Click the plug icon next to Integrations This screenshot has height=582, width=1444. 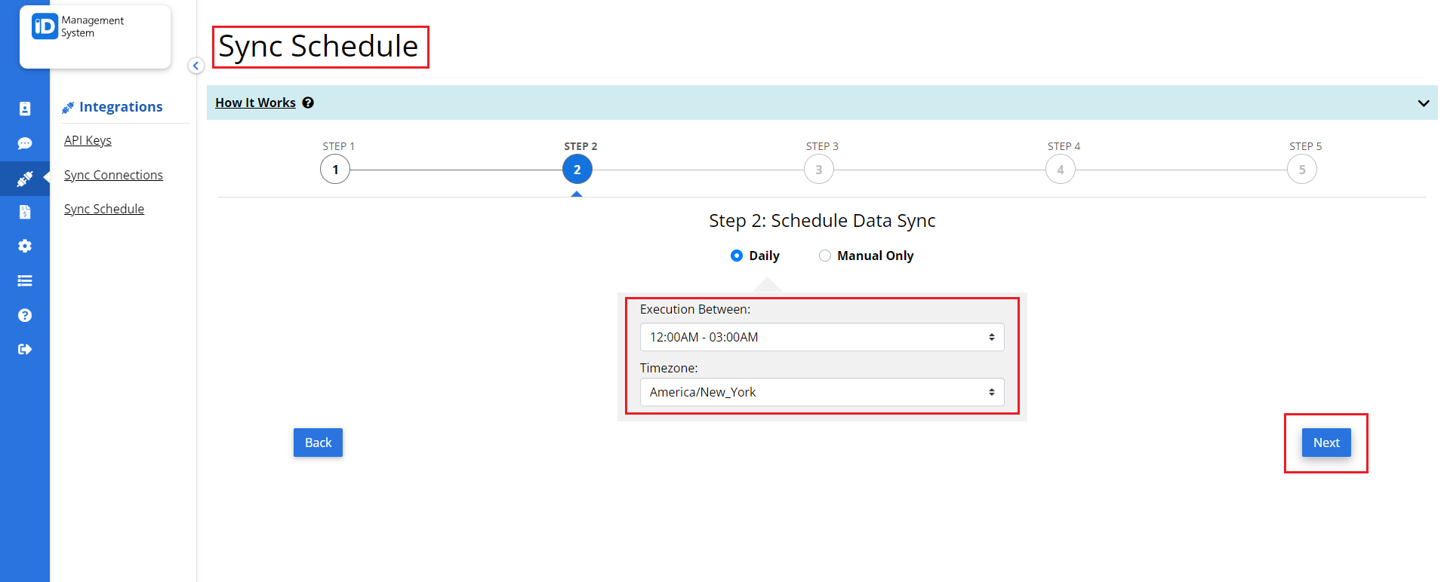coord(68,108)
